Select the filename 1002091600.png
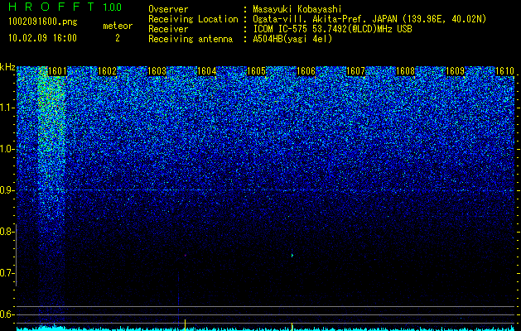Image resolution: width=521 pixels, height=331 pixels. click(43, 22)
